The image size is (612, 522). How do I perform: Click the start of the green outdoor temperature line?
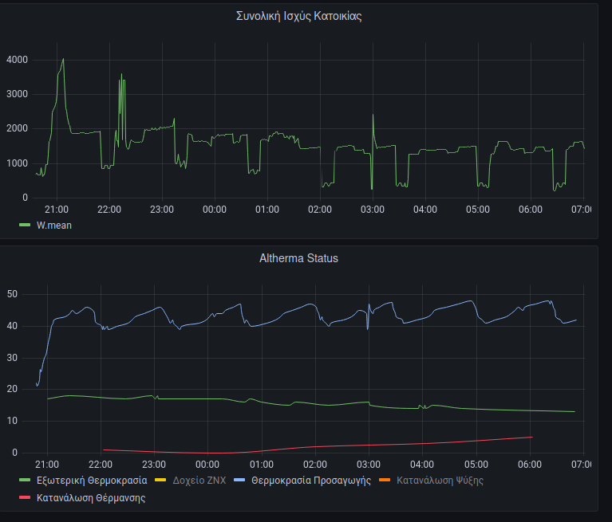coord(48,398)
